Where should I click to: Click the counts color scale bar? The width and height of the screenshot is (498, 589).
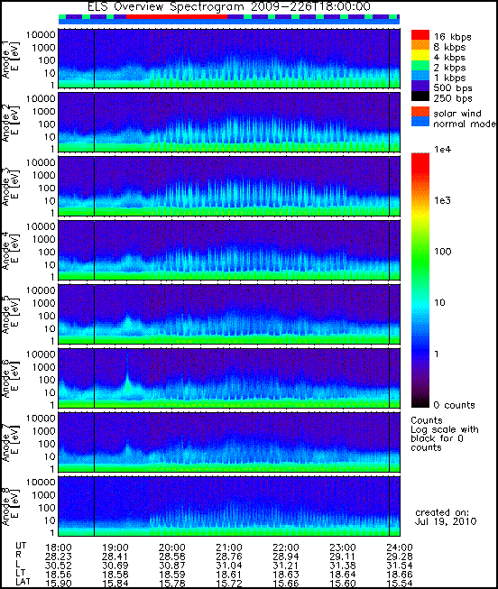pyautogui.click(x=420, y=281)
